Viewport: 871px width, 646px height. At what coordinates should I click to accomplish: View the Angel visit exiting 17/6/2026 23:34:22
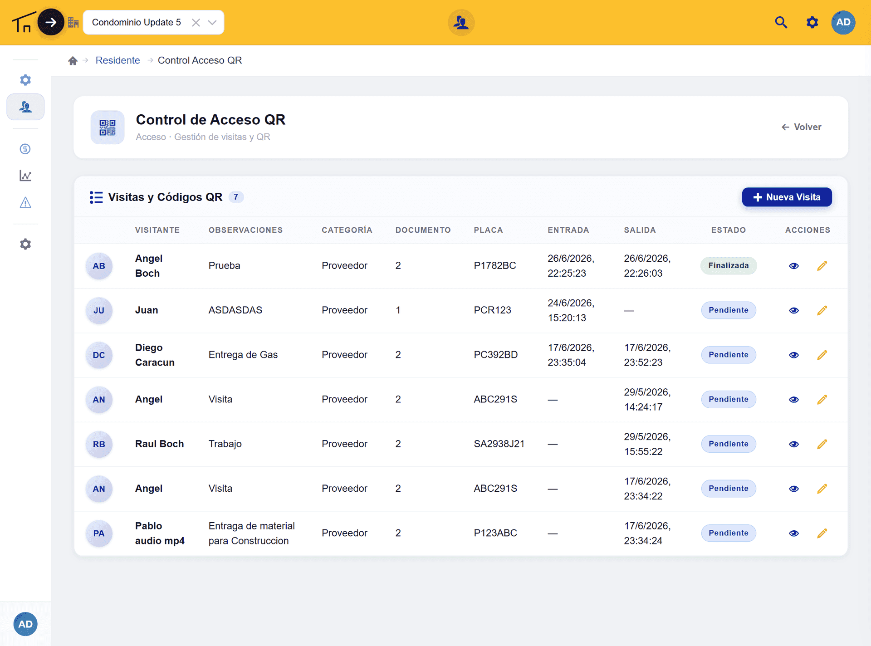point(794,489)
